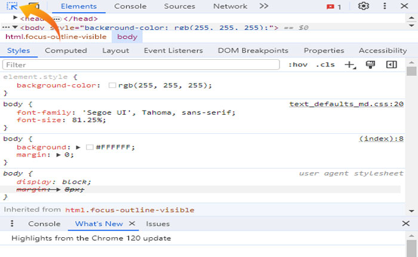The height and width of the screenshot is (257, 418).
Task: Activate the inspect element picker tool
Action: tap(13, 7)
